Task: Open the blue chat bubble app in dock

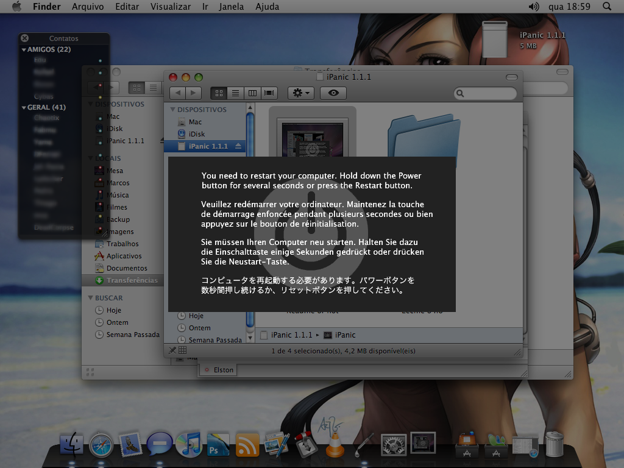Action: pos(159,444)
